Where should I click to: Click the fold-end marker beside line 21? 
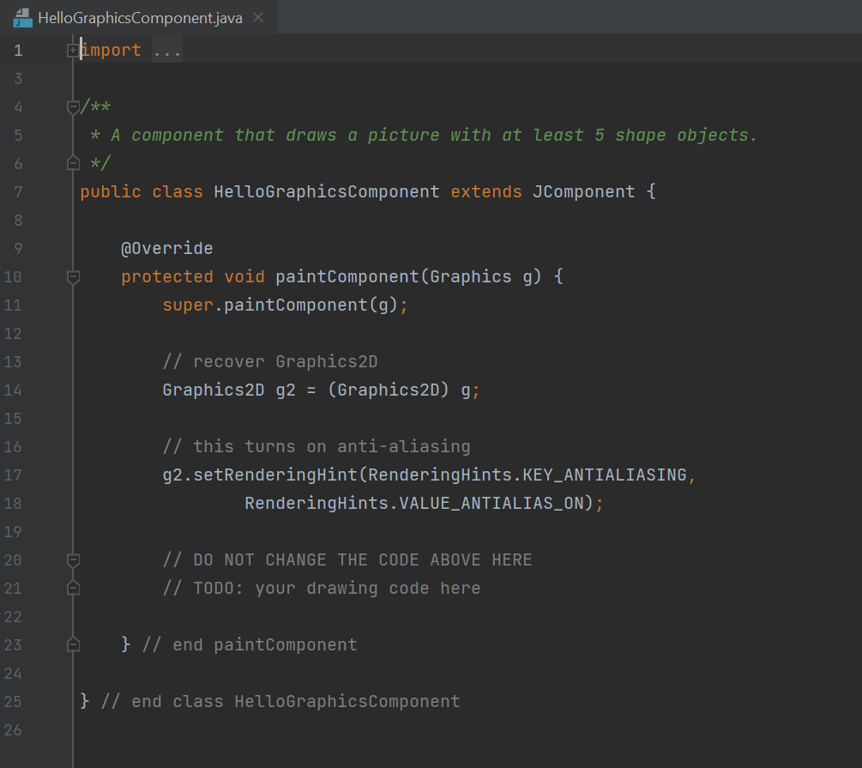click(72, 588)
